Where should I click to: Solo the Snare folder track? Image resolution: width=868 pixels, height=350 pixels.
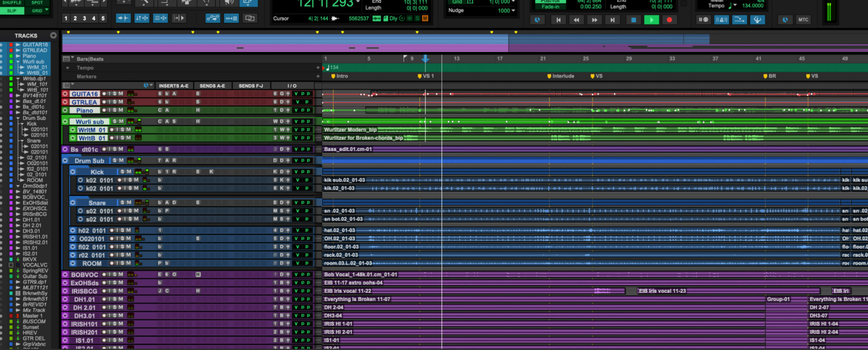(x=123, y=203)
